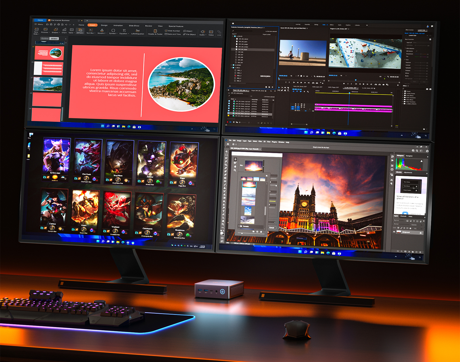Select the Sky Move tool in Sky Replacement dialog
460x362 pixels.
pos(235,159)
